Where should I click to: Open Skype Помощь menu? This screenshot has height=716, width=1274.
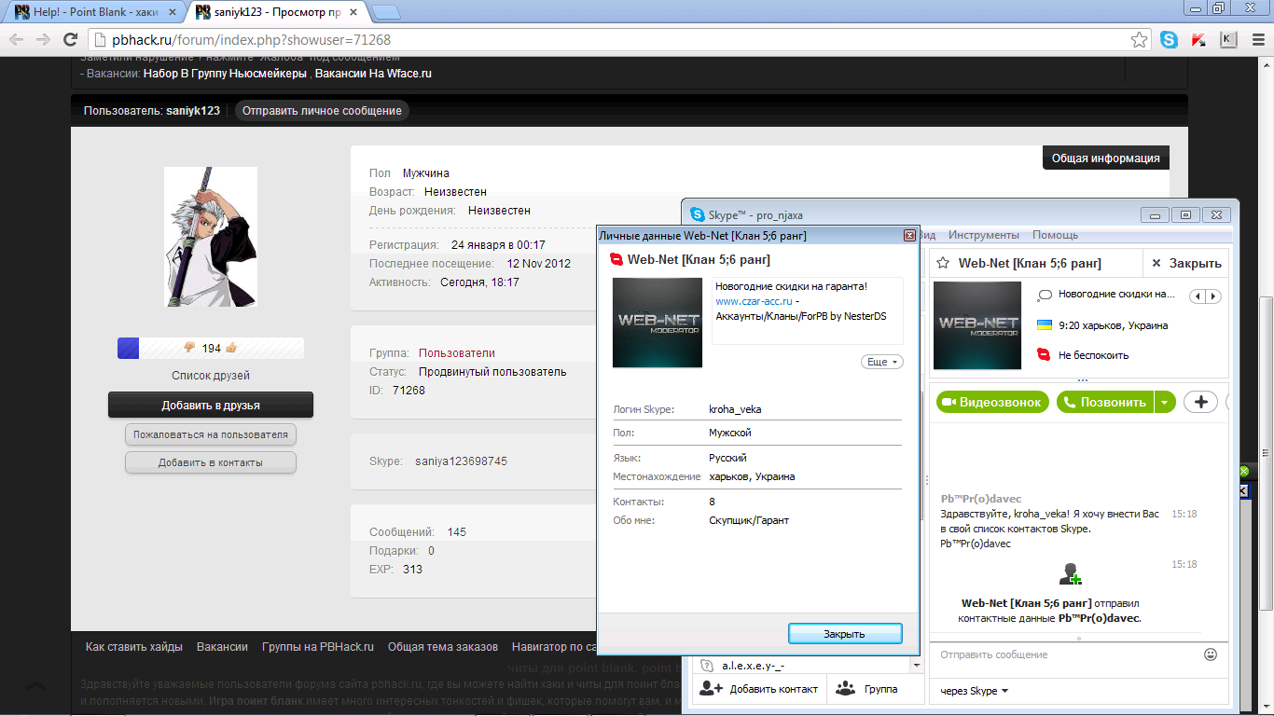[1055, 235]
